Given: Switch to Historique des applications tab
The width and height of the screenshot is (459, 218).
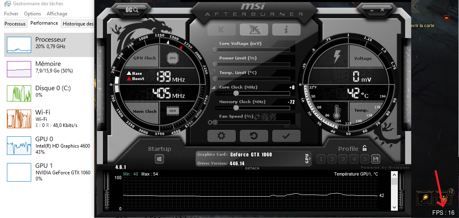Looking at the screenshot, I should coord(78,24).
